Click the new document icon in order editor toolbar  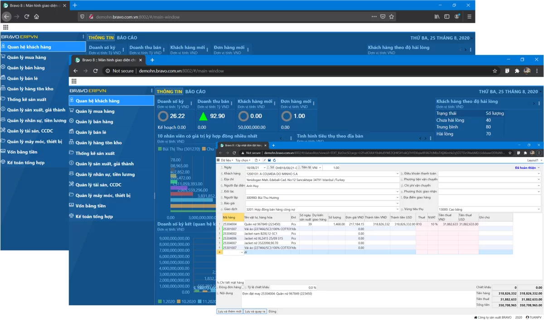pos(257,160)
